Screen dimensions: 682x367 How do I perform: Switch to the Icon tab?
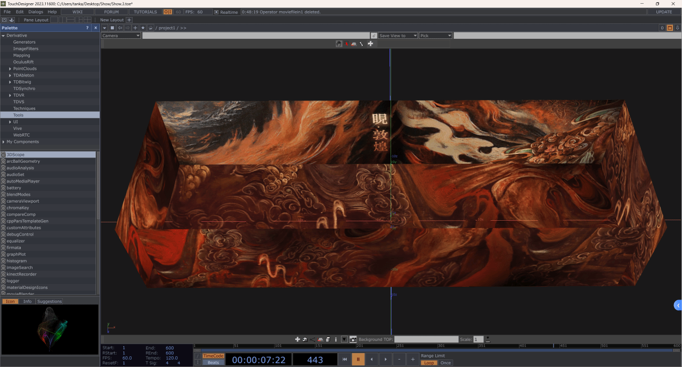click(10, 301)
